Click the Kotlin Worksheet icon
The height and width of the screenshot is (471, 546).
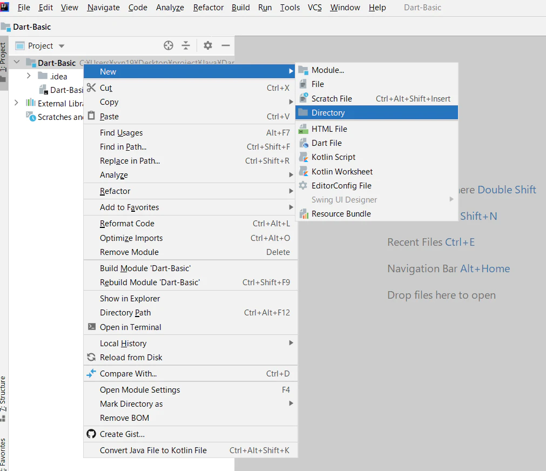304,171
